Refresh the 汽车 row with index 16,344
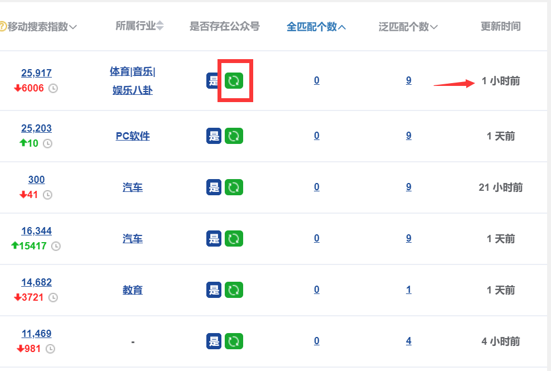Viewport: 551px width, 371px height. [x=234, y=238]
